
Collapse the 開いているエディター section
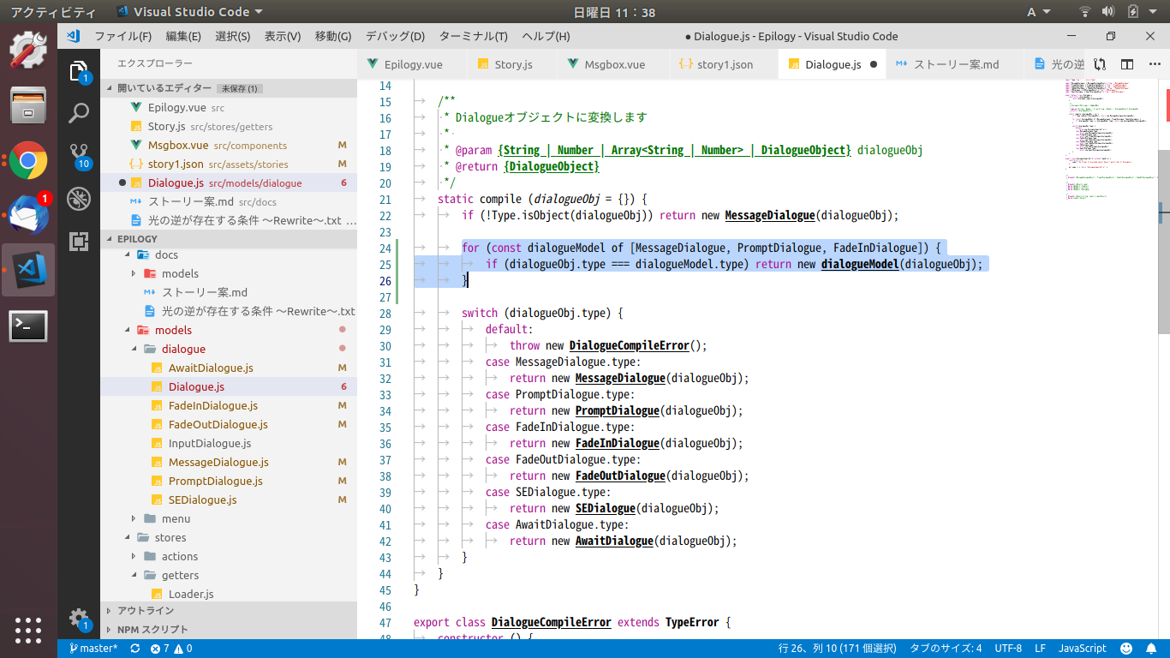[x=164, y=88]
